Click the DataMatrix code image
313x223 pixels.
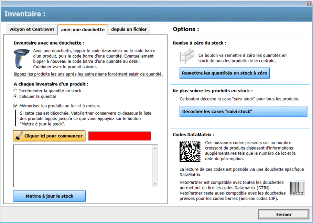[x=190, y=151]
